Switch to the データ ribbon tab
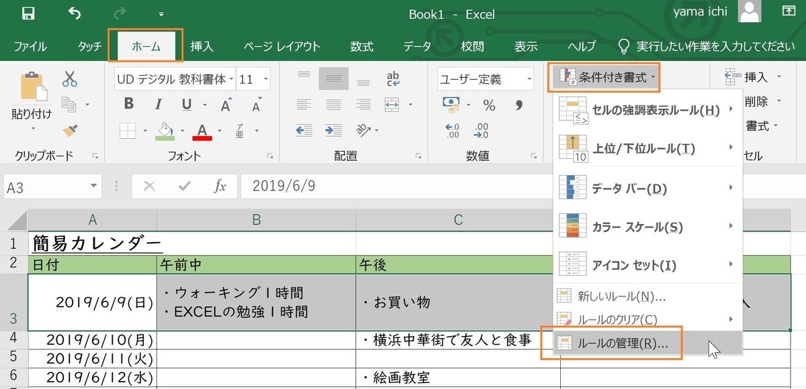Viewport: 806px width, 389px height. tap(416, 46)
